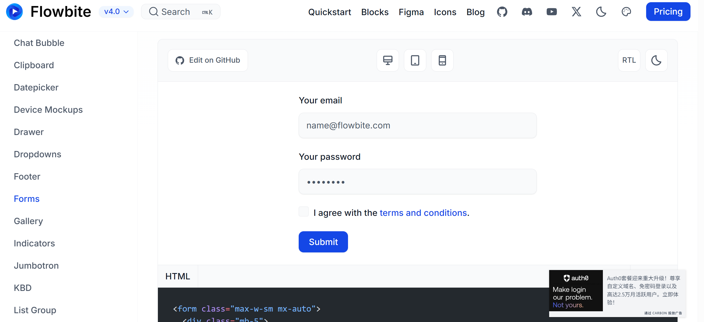The width and height of the screenshot is (704, 322).
Task: Open the Quickstart nav link
Action: pyautogui.click(x=330, y=12)
